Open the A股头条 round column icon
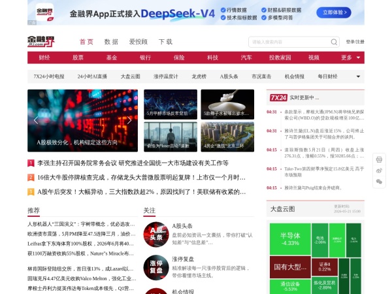This screenshot has height=294, width=392. [156, 235]
